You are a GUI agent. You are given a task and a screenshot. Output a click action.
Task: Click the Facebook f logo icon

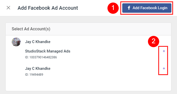click(x=129, y=8)
